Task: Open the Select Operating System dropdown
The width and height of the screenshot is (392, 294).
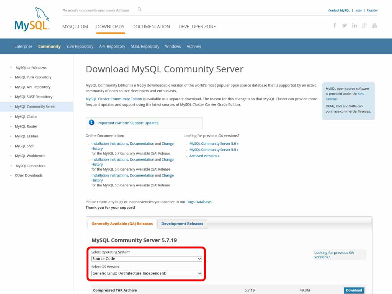Action: point(147,258)
